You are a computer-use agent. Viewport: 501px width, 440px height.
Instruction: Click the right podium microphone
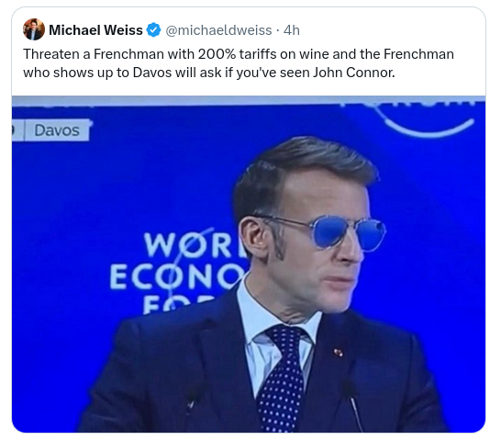pyautogui.click(x=353, y=406)
